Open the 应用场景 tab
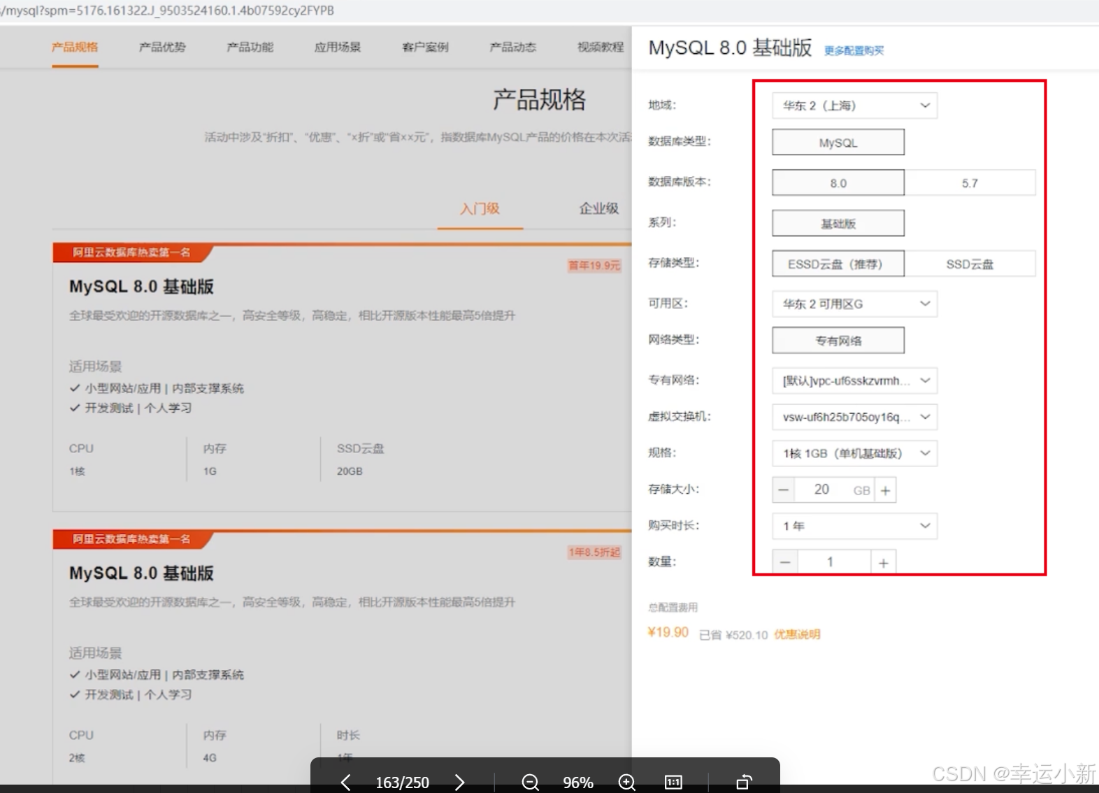1099x793 pixels. click(338, 48)
